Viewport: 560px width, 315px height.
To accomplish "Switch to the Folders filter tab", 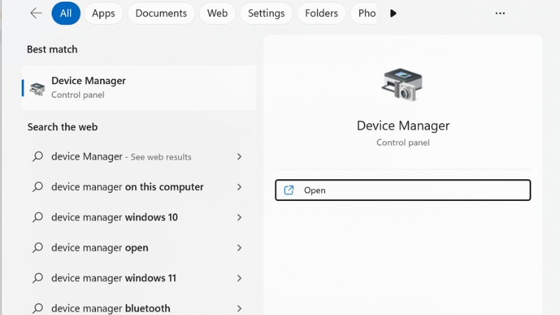I will coord(321,13).
